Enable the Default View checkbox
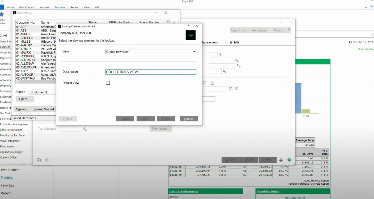The height and width of the screenshot is (199, 374). click(x=108, y=83)
